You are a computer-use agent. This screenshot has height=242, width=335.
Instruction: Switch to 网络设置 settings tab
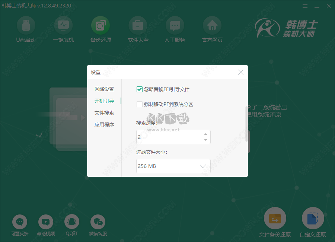pos(104,89)
